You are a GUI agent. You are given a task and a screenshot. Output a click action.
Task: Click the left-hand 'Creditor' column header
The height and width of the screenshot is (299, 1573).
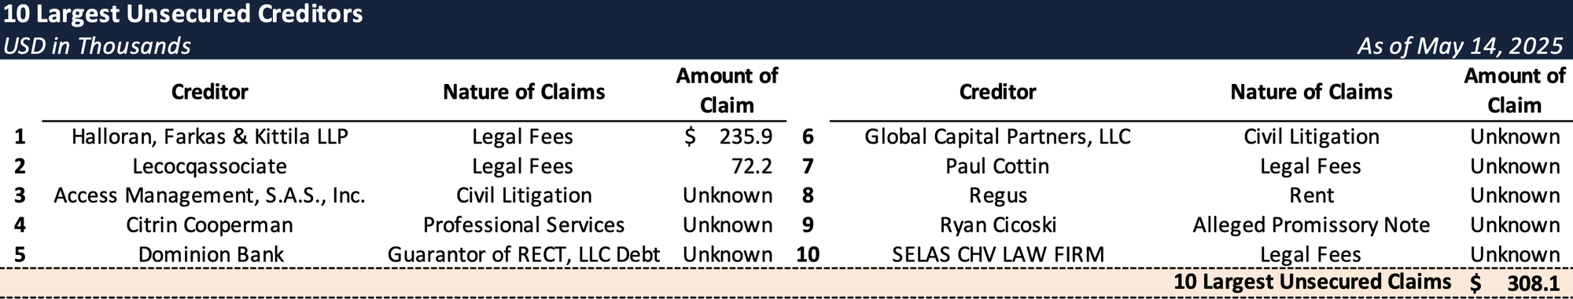(210, 92)
